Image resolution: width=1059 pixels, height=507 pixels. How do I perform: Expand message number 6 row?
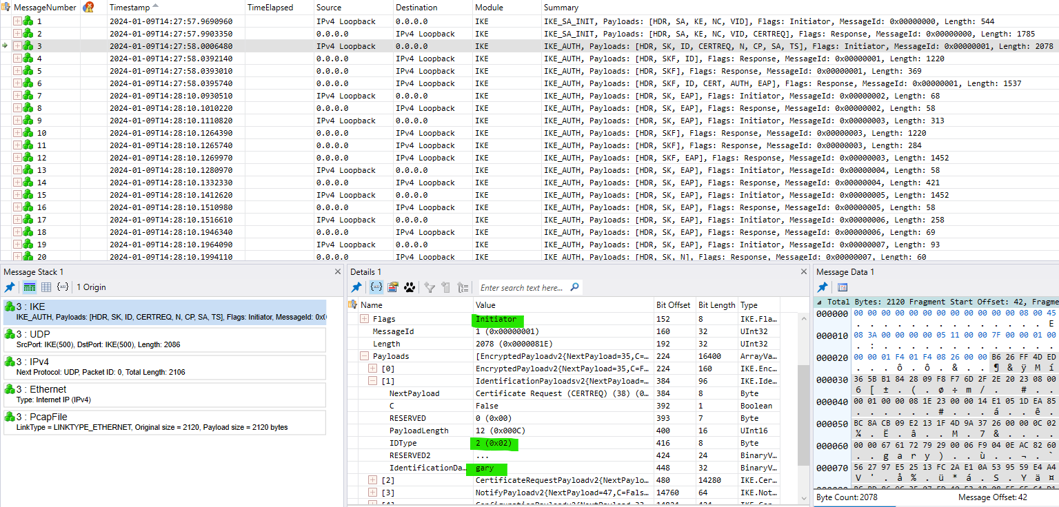[x=17, y=83]
